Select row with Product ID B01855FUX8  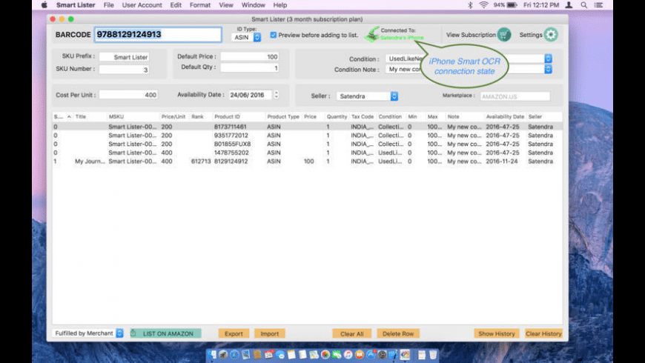pos(307,144)
